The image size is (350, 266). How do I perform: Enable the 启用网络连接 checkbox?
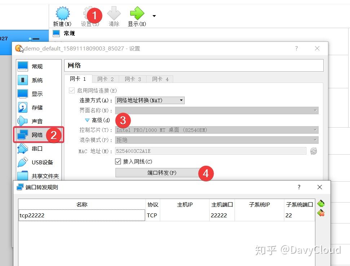point(71,90)
